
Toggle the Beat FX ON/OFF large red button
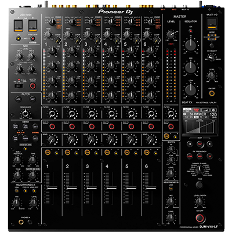point(200,218)
